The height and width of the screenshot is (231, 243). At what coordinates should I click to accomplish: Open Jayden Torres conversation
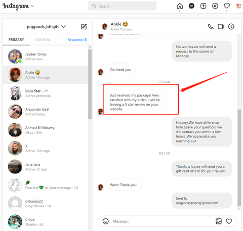(x=45, y=57)
